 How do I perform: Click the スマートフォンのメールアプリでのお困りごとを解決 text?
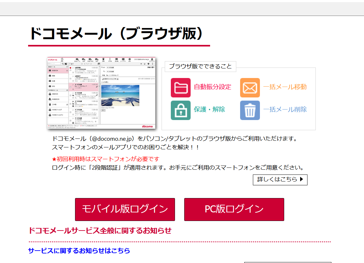125,147
